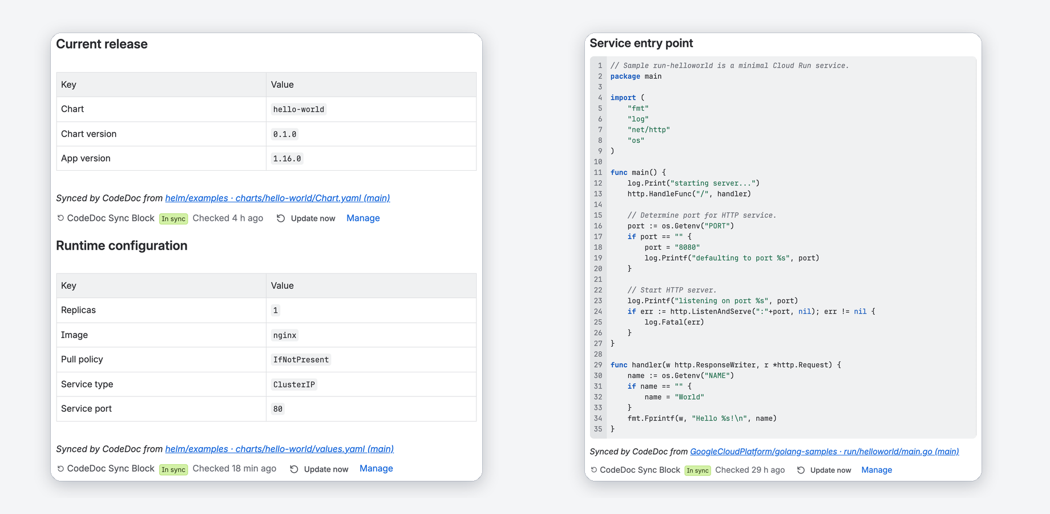
Task: Click code line log.Fatal(err)
Action: pos(675,322)
